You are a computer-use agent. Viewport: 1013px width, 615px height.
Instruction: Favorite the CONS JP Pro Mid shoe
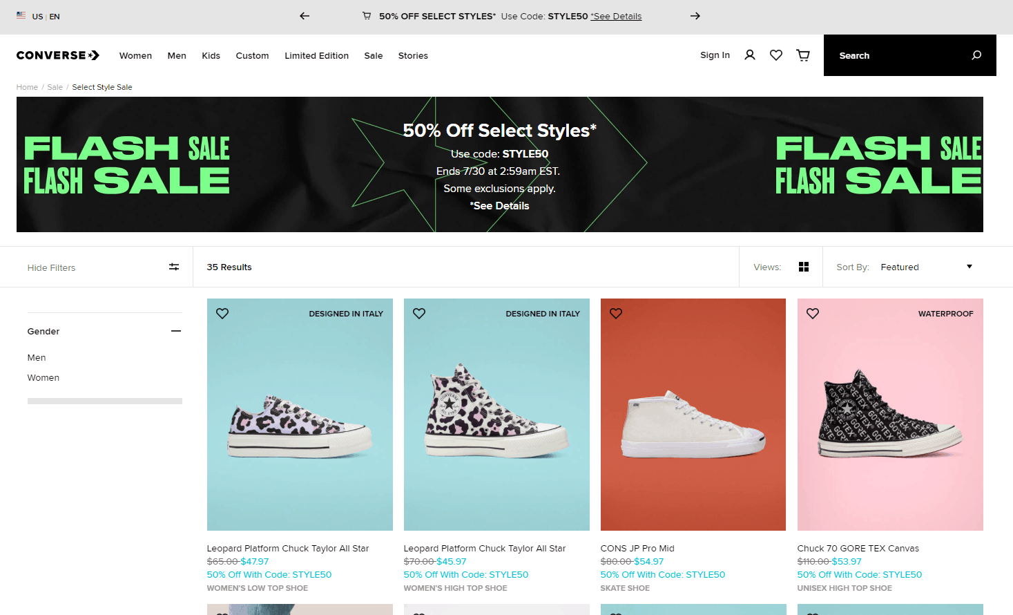[616, 314]
